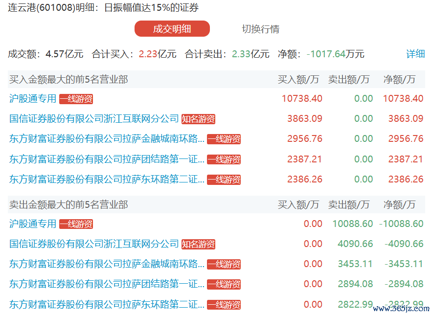Open 东方财富拉萨东环路第二证 in the sell list
The width and height of the screenshot is (433, 316).
click(107, 305)
